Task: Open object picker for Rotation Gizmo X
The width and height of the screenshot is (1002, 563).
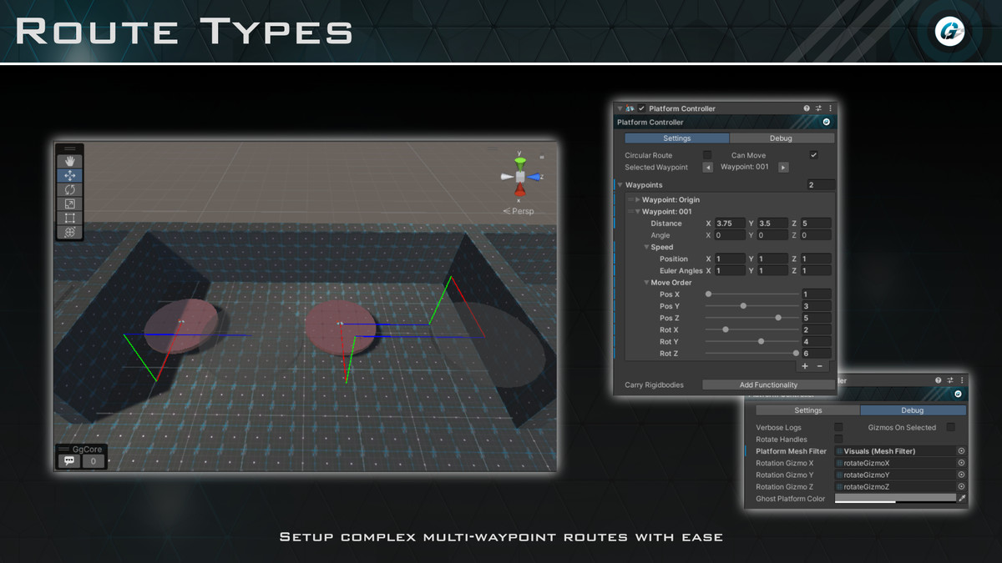Action: coord(961,463)
